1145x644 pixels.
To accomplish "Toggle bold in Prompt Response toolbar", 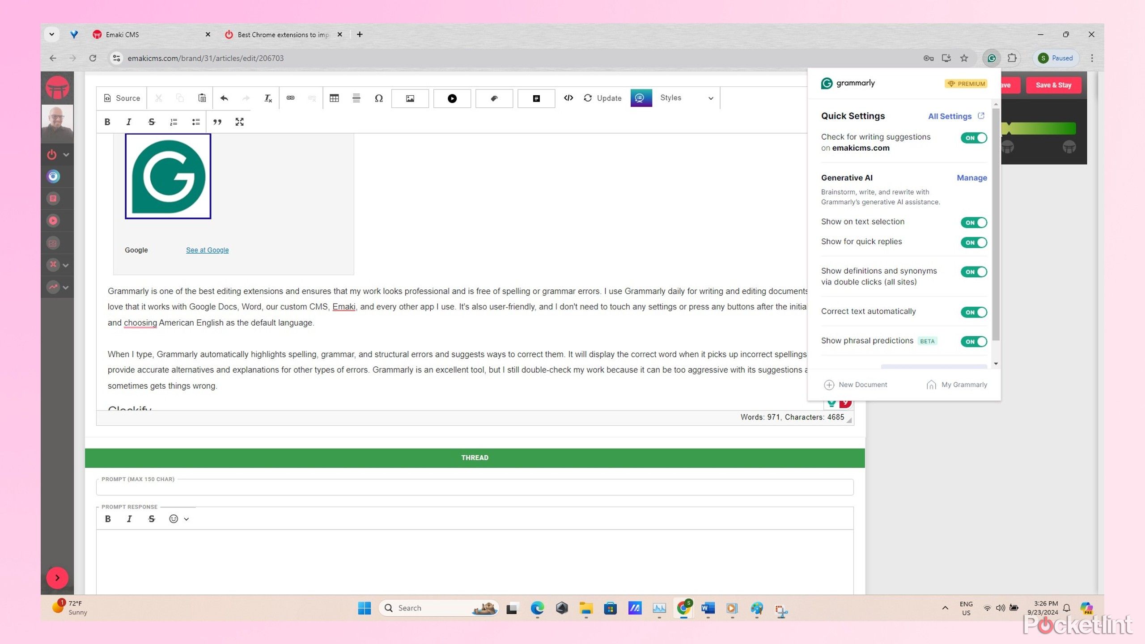I will (x=108, y=519).
